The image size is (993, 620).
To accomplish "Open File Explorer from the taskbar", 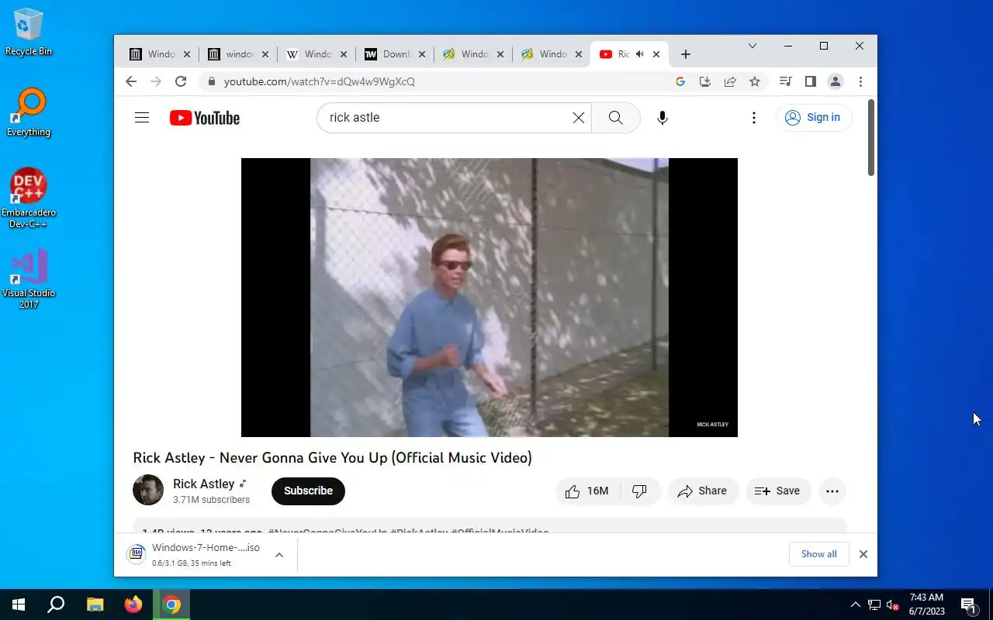I will (95, 604).
